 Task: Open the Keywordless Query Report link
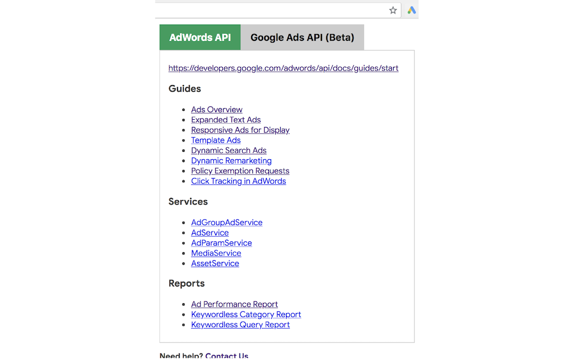pos(240,324)
